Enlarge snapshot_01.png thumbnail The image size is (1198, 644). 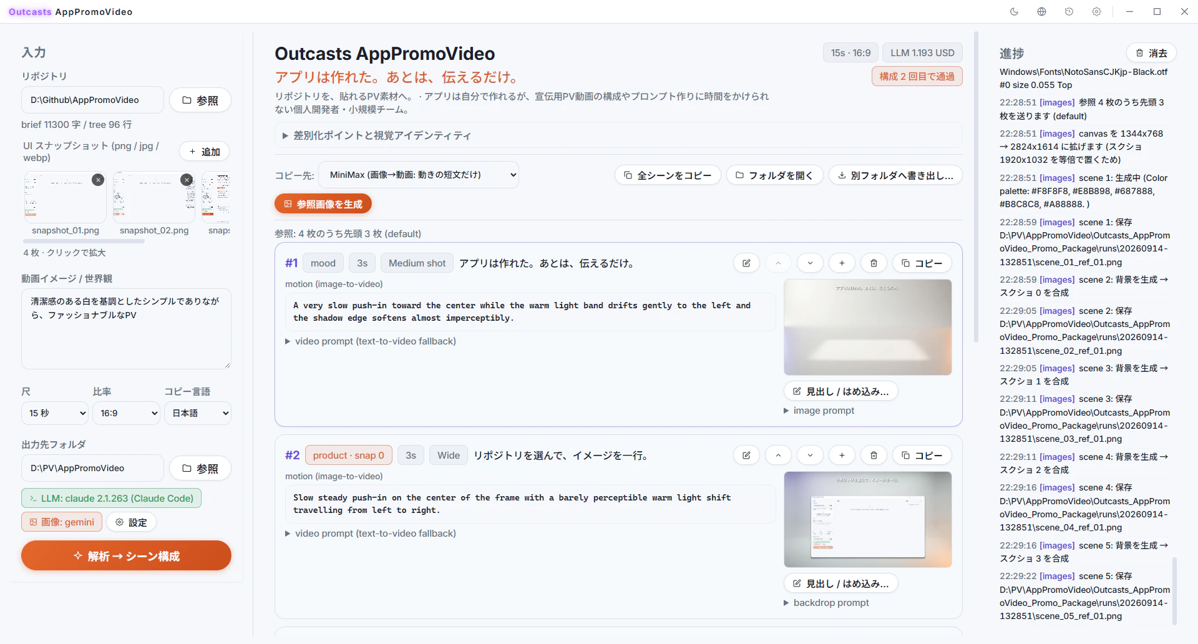66,198
